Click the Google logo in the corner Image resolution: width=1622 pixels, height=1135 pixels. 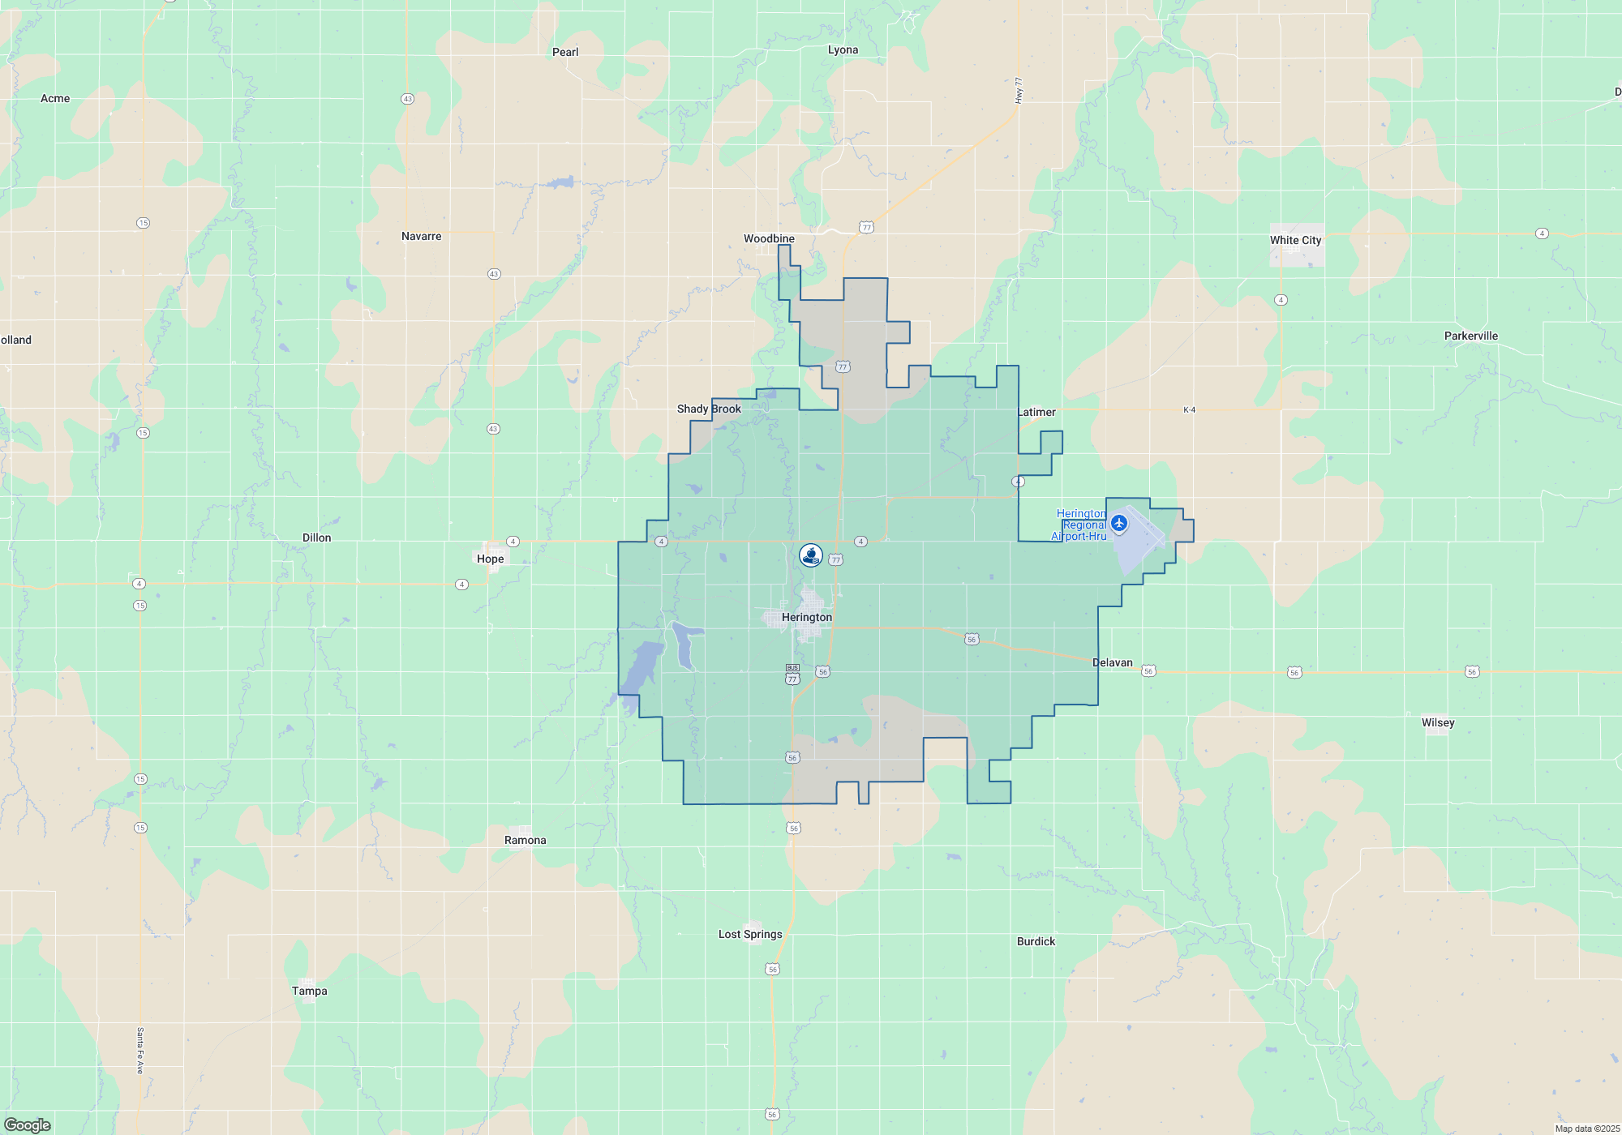coord(28,1125)
